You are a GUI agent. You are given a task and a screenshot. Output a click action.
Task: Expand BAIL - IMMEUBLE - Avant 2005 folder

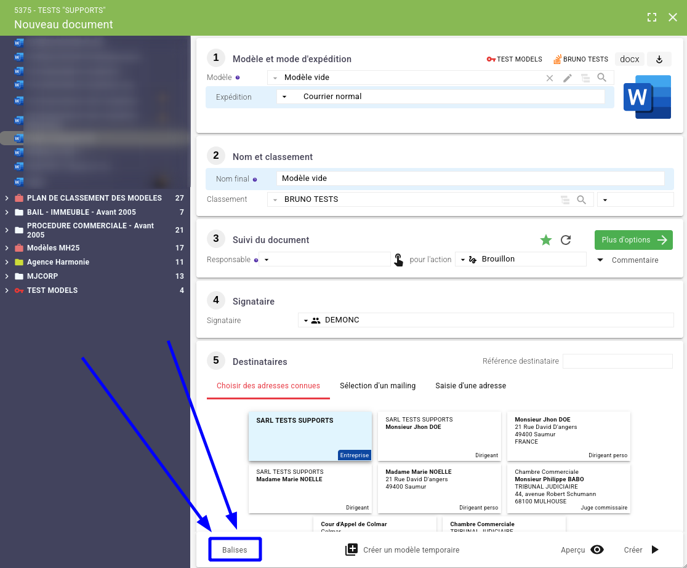point(7,212)
